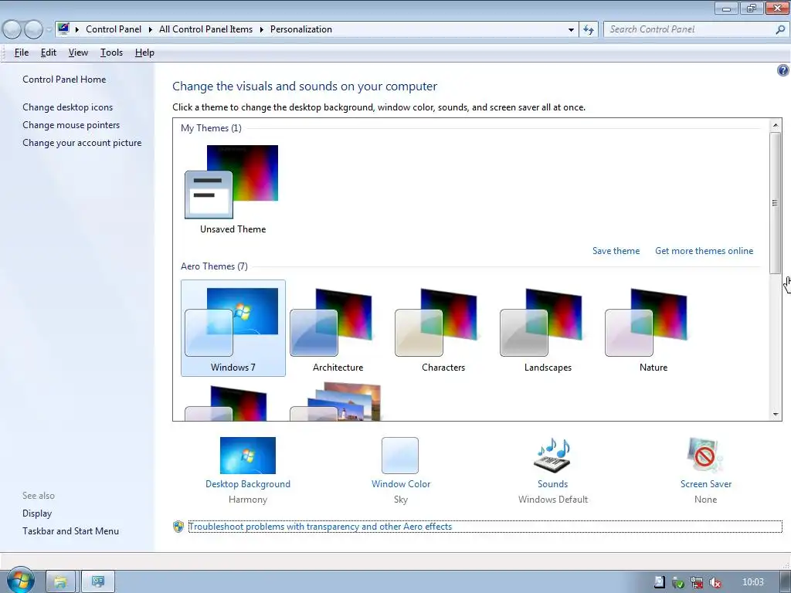Open Get more themes online
The height and width of the screenshot is (593, 791).
704,251
